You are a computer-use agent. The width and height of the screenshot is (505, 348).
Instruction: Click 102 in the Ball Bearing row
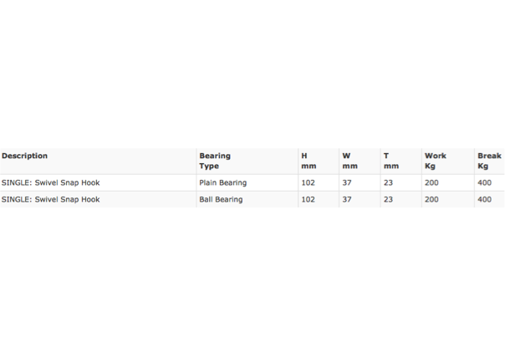pyautogui.click(x=308, y=199)
